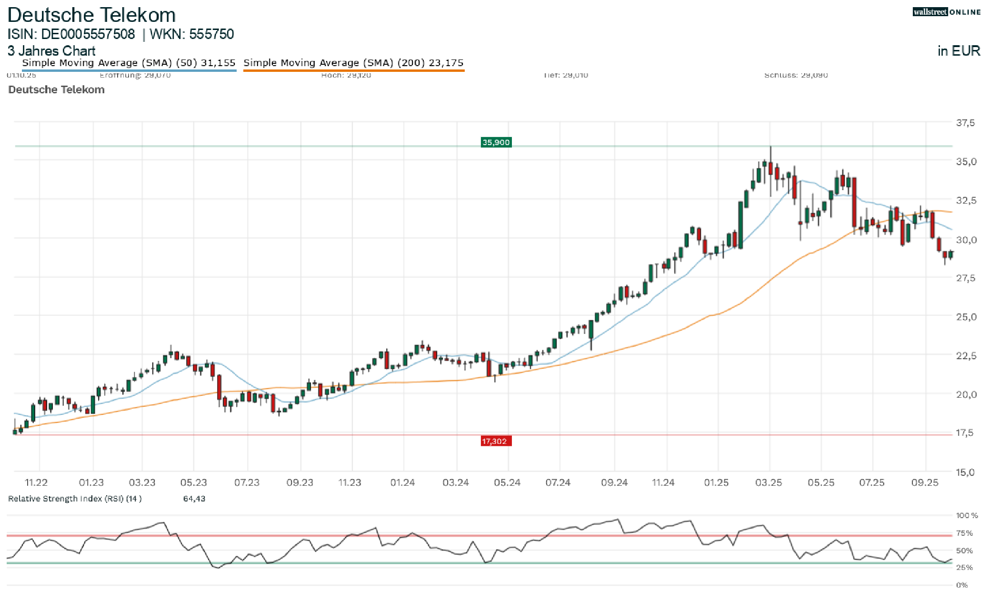Click the 37,5 price axis label

pyautogui.click(x=965, y=123)
